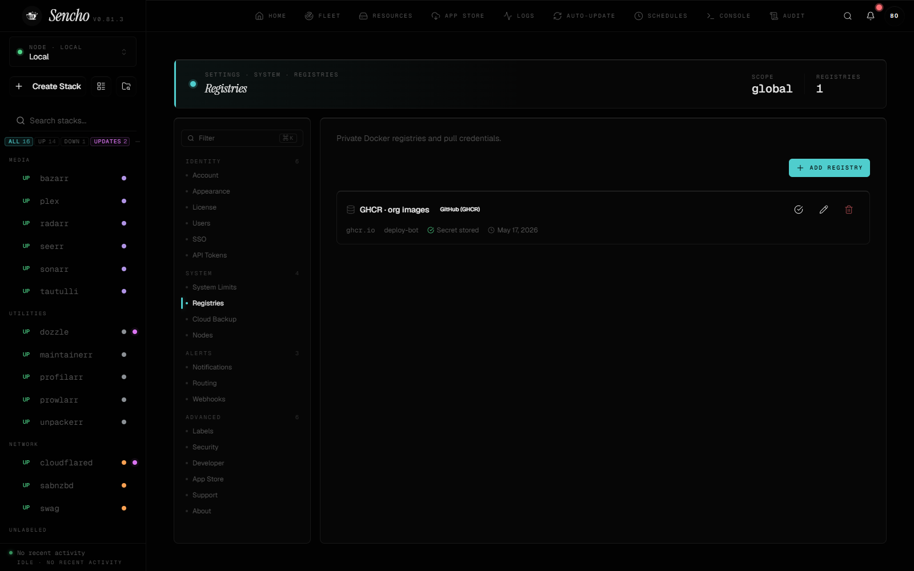Open SSO settings
The width and height of the screenshot is (914, 571).
point(242,239)
